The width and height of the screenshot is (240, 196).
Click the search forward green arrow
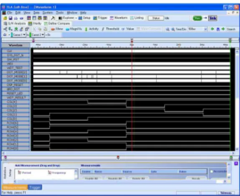[x=223, y=29]
